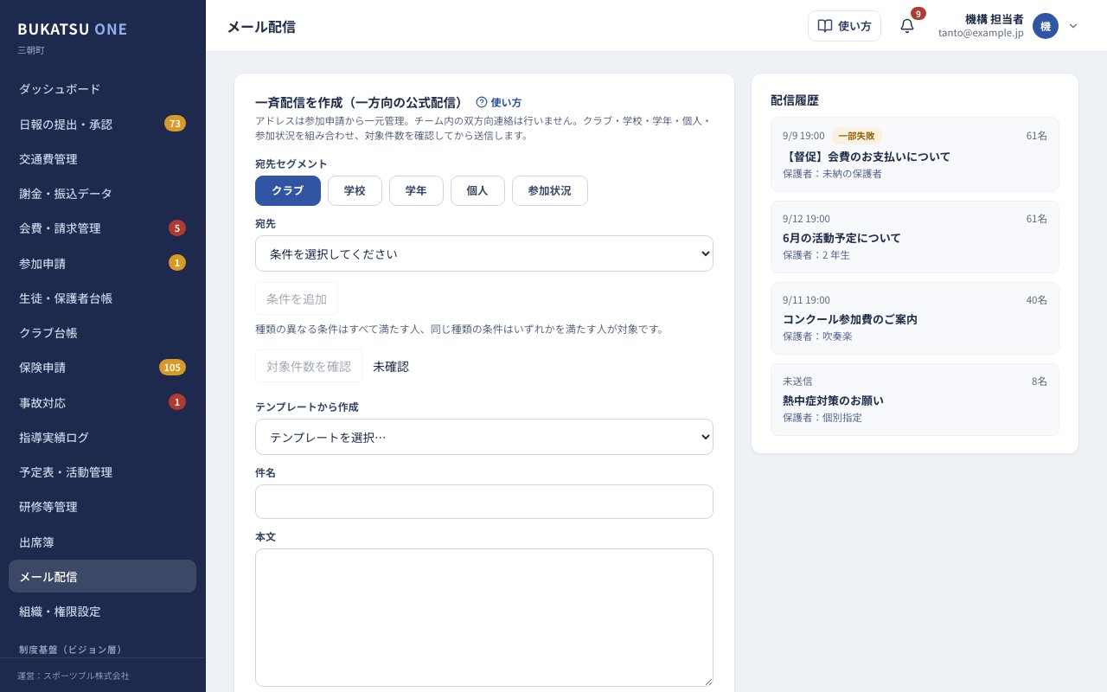Click the question mark help icon

pyautogui.click(x=482, y=102)
